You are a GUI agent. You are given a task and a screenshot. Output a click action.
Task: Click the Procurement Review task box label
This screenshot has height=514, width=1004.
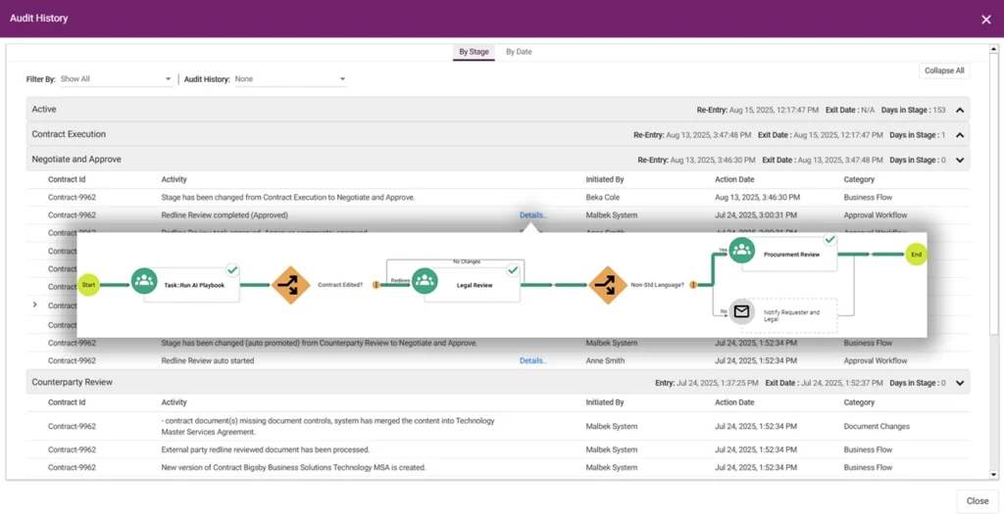791,255
